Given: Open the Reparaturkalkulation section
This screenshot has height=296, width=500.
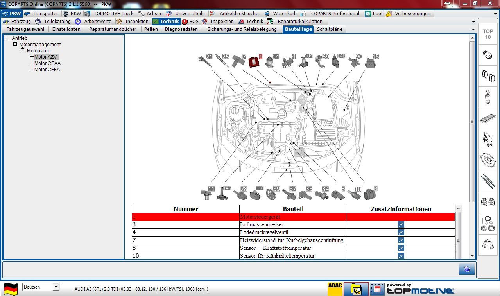Looking at the screenshot, I should tap(295, 22).
